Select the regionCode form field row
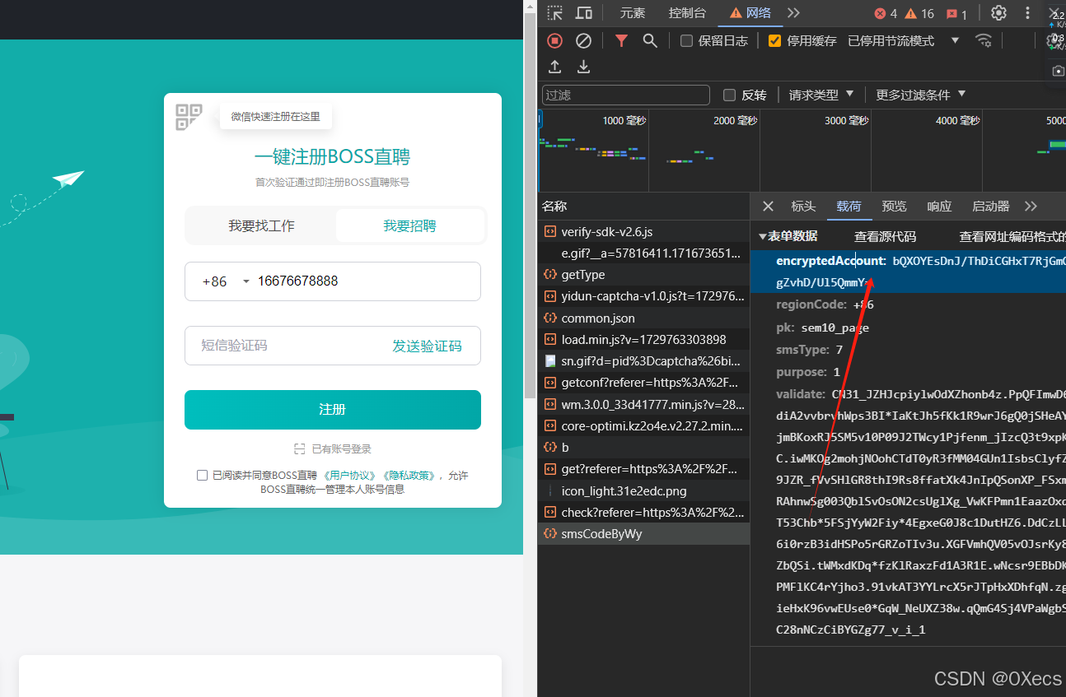 (908, 305)
